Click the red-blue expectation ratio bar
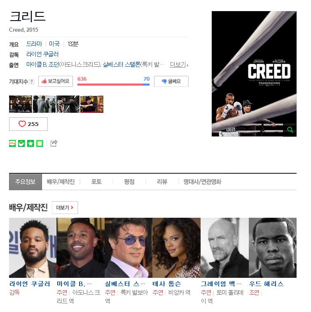Screen dimensions: 311x312 coord(113,84)
